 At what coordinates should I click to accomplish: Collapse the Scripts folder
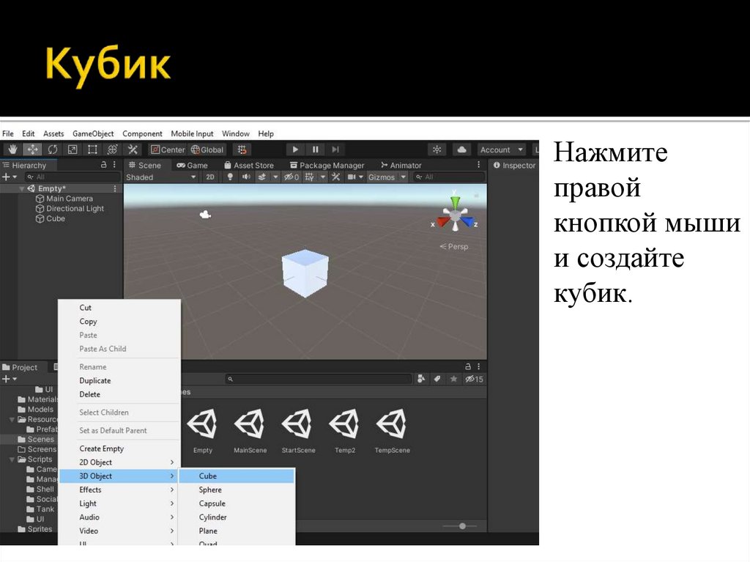12,459
